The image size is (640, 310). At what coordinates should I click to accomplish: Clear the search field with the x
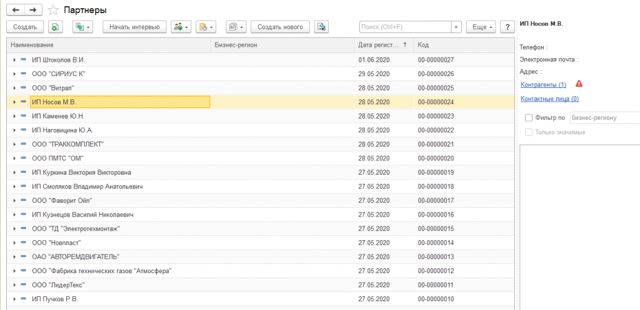pyautogui.click(x=456, y=27)
